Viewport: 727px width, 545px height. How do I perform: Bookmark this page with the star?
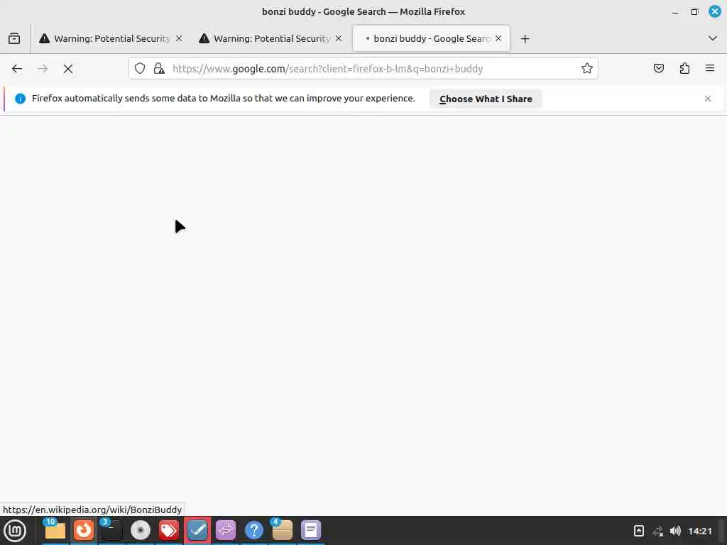(587, 69)
